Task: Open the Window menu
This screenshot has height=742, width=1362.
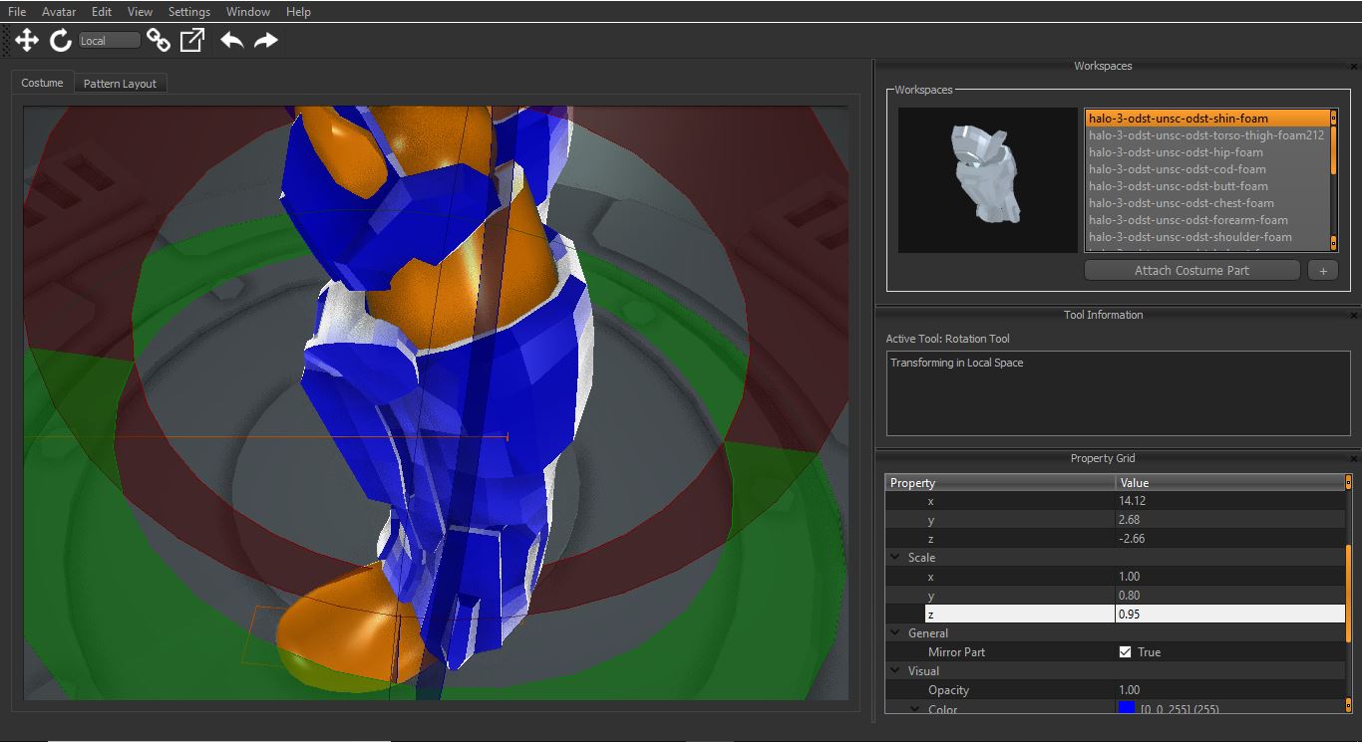Action: pyautogui.click(x=248, y=12)
